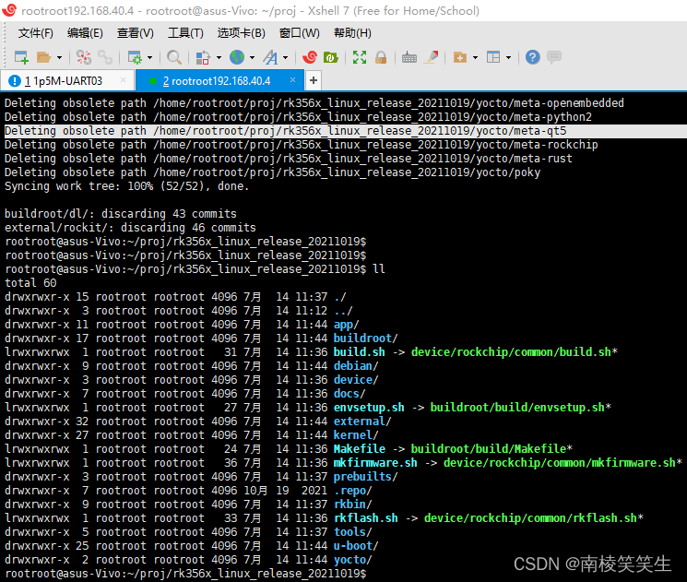Image resolution: width=687 pixels, height=582 pixels.
Task: Click the debian/ directory entry
Action: pyautogui.click(x=356, y=366)
